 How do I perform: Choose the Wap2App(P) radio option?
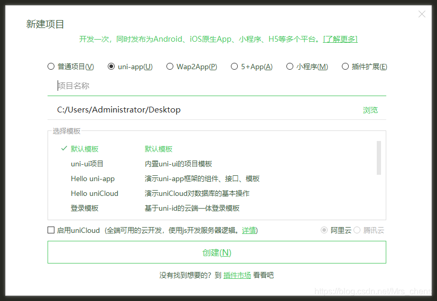170,67
